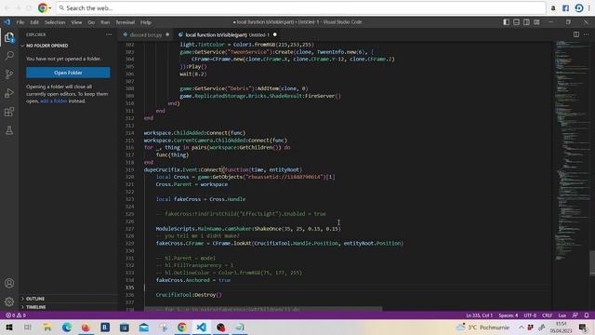Viewport: 595px width, 335px height.
Task: Click line 336 CrucifixTool:Destroy() code
Action: tap(189, 295)
